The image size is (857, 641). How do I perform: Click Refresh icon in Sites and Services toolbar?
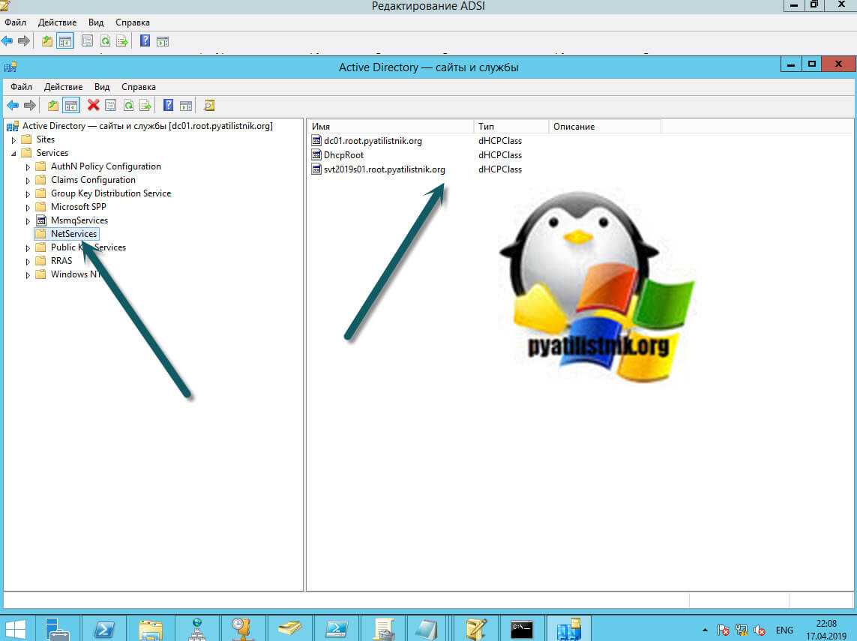coord(128,106)
